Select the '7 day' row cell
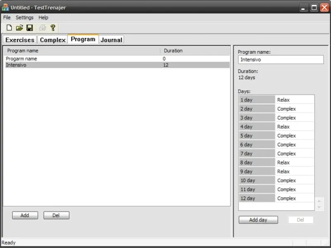This screenshot has height=248, width=331. coord(257,153)
